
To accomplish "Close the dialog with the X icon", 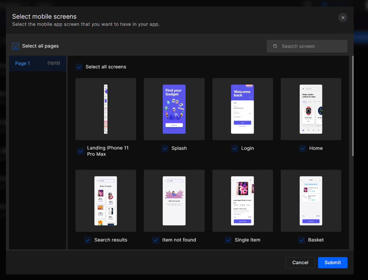I will point(343,18).
